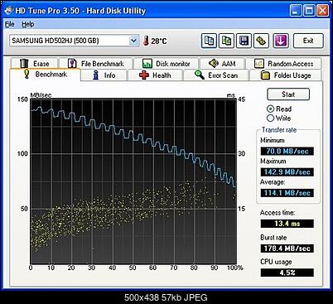The height and width of the screenshot is (304, 333).
Task: Open the Info tab
Action: [x=104, y=75]
